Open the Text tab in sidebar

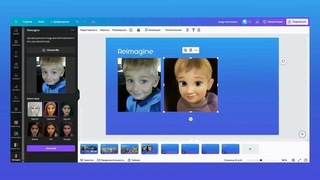coord(16,54)
